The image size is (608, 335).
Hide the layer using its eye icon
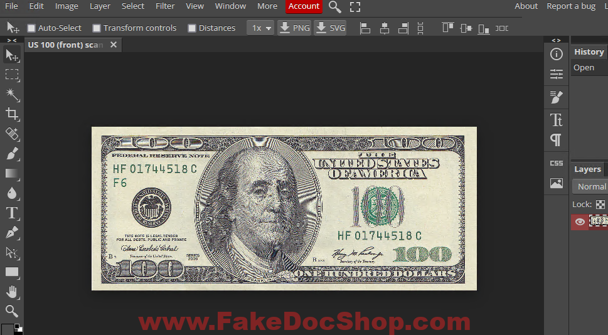(580, 222)
